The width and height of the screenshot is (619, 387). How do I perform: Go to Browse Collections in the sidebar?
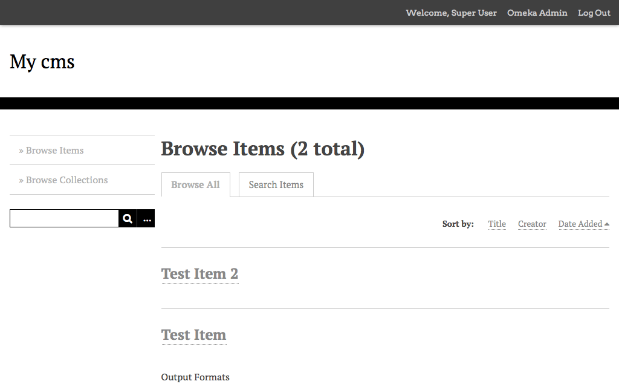click(66, 180)
